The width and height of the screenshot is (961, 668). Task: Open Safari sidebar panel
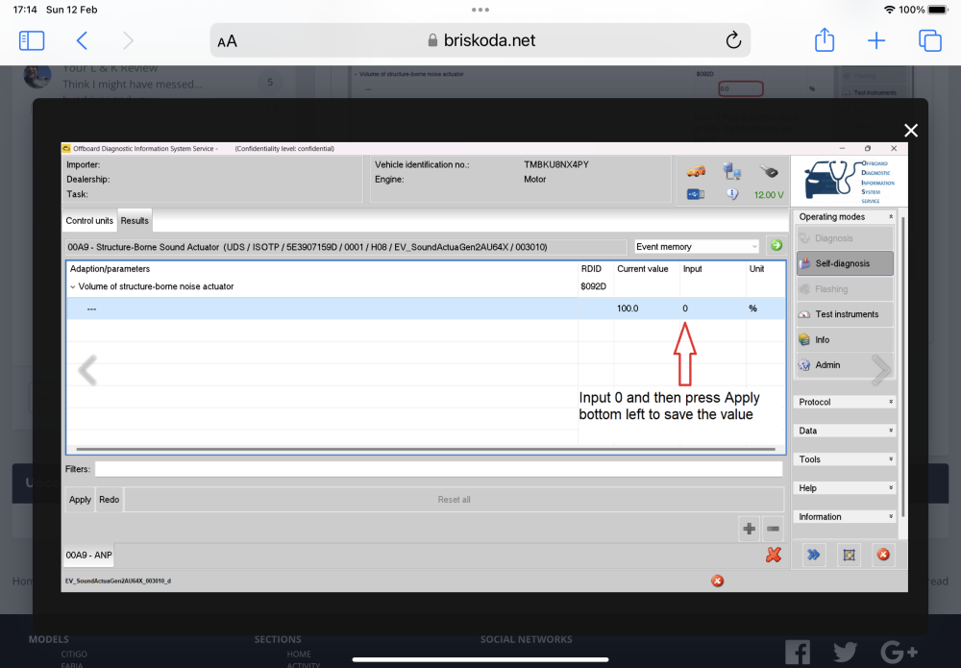point(32,41)
